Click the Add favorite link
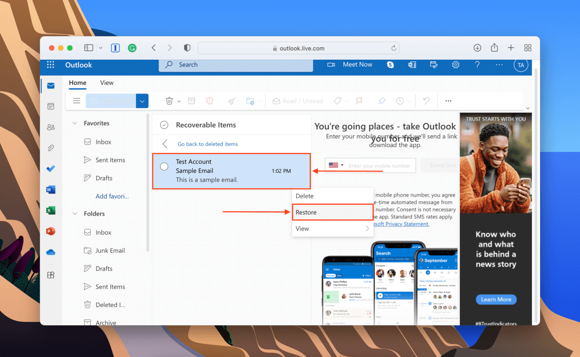 tap(112, 196)
